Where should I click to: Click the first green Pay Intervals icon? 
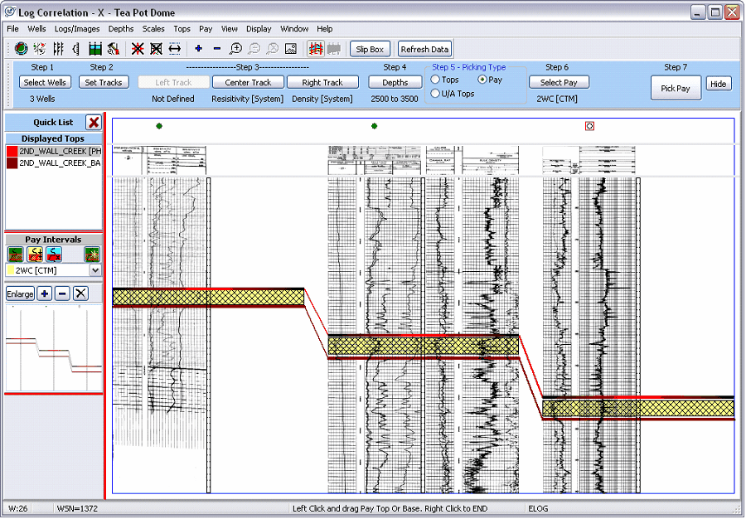tap(15, 254)
